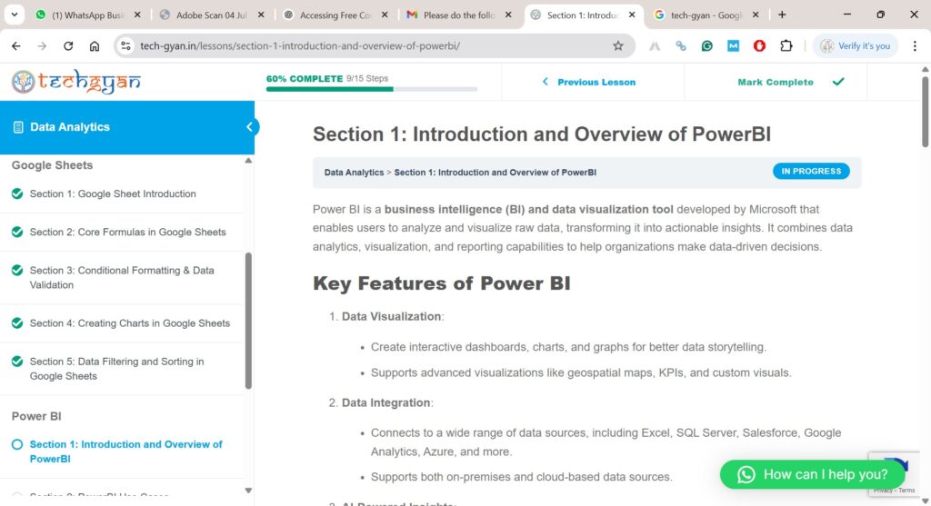The height and width of the screenshot is (506, 931).
Task: Open a new tab with the plus button
Action: tap(782, 15)
